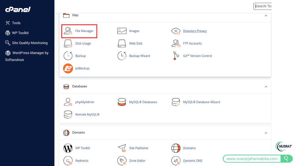Image resolution: width=295 pixels, height=166 pixels.
Task: Click the Remote MySQL icon
Action: click(68, 114)
